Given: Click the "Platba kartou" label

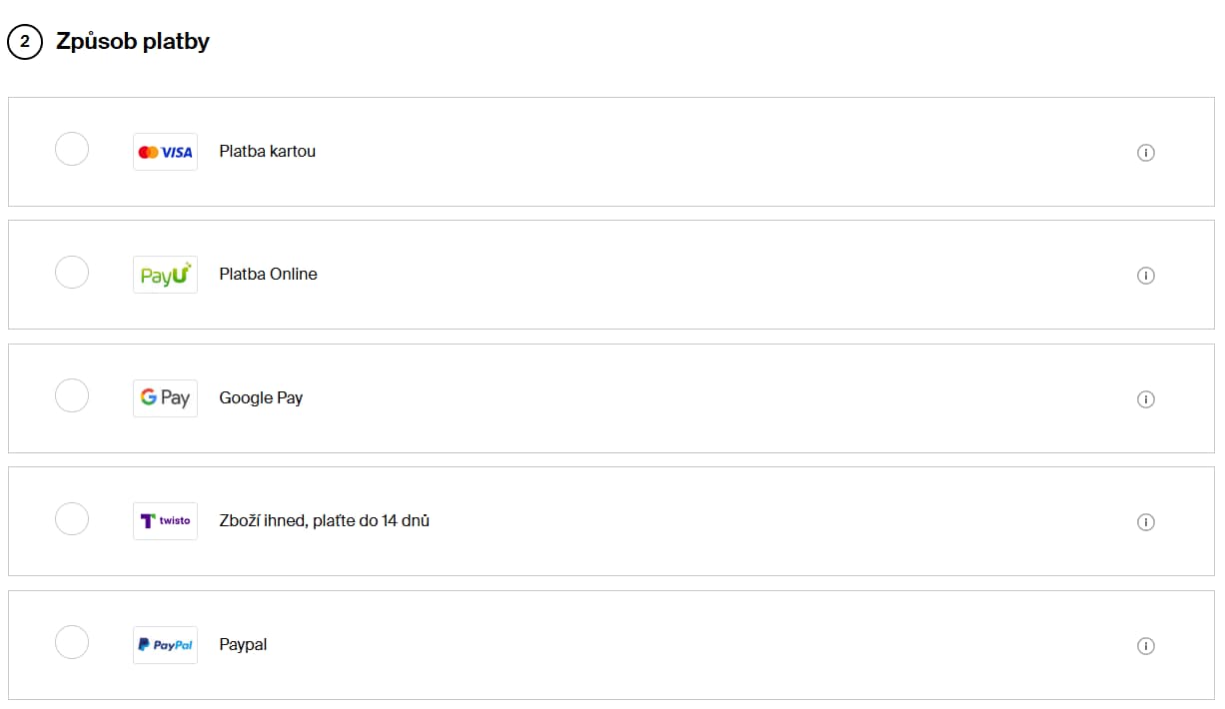Looking at the screenshot, I should pos(267,152).
